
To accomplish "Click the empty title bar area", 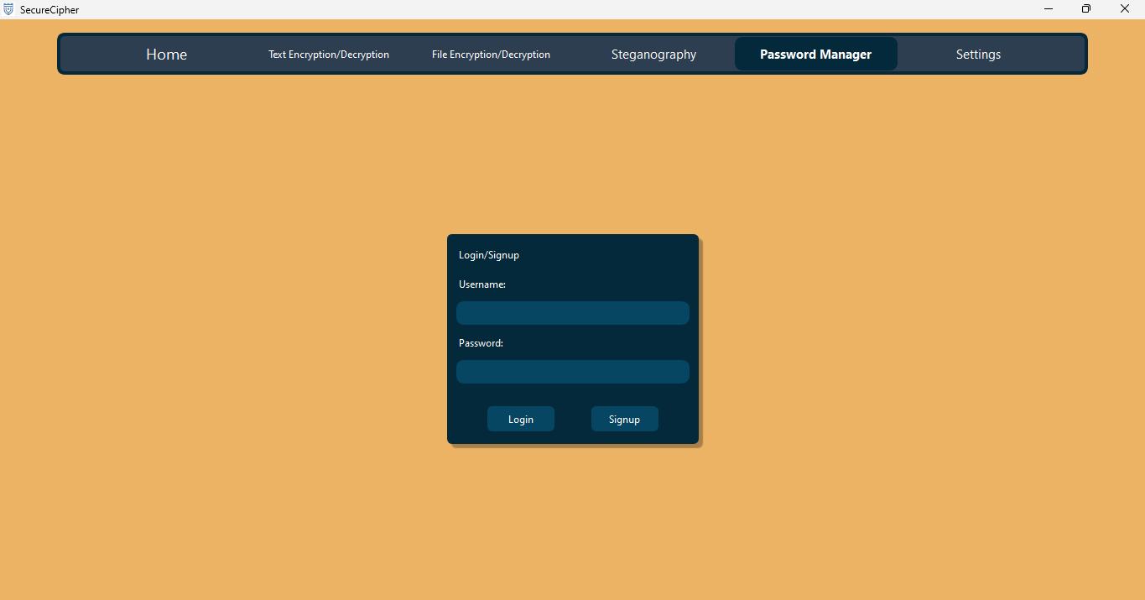I will [545, 9].
